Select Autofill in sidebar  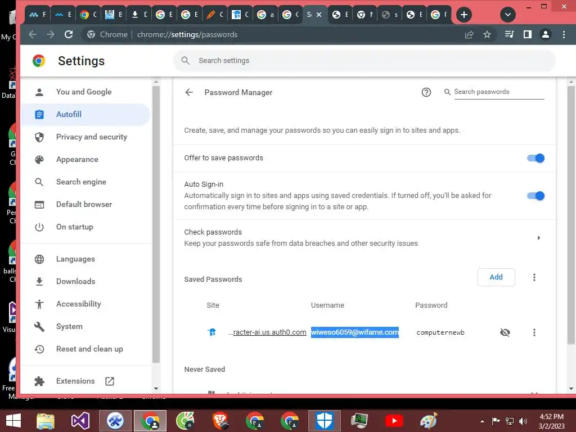pyautogui.click(x=85, y=114)
